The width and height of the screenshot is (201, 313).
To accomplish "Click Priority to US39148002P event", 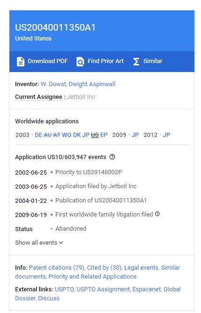I will coord(89,172).
